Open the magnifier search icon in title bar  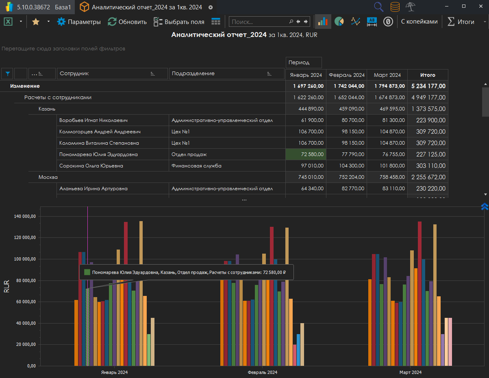coord(379,7)
